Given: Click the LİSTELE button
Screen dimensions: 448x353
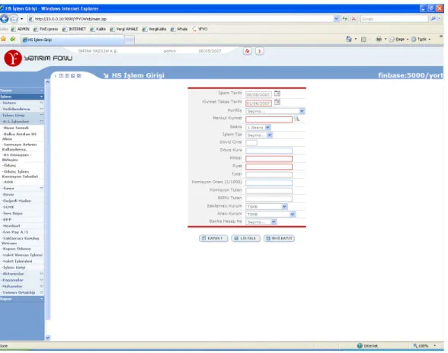Looking at the screenshot, I should click(x=245, y=238).
